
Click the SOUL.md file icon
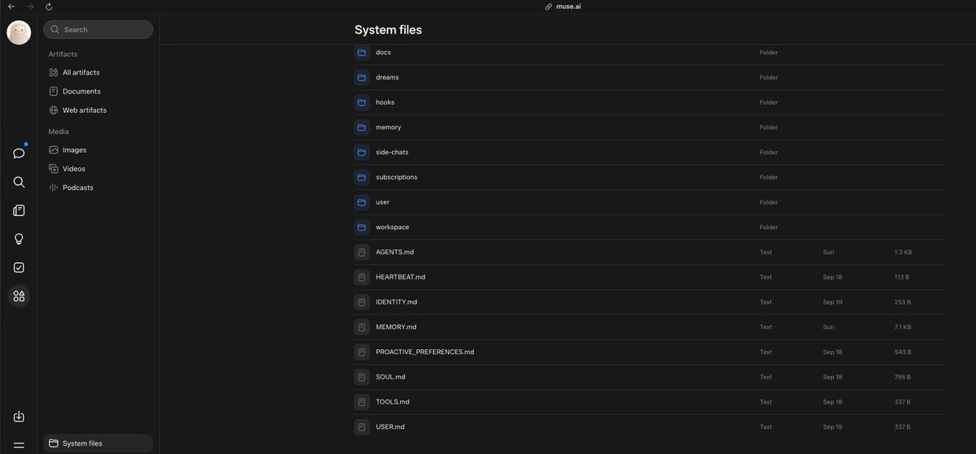[x=362, y=377]
